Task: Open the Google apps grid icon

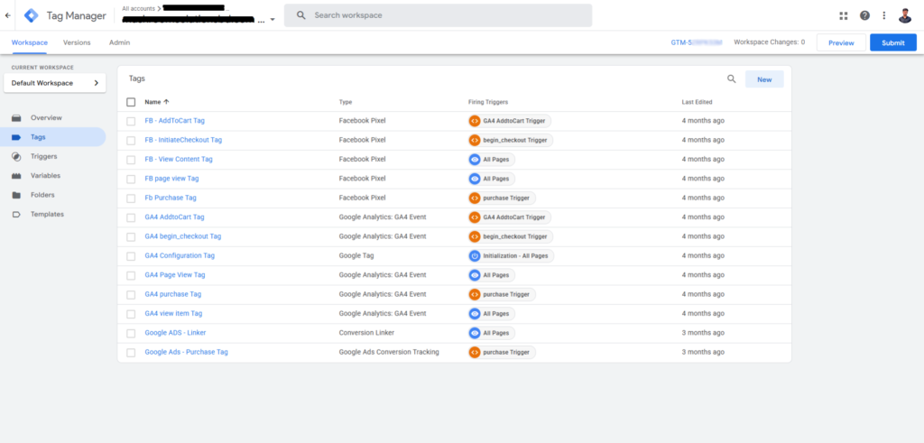Action: [844, 15]
